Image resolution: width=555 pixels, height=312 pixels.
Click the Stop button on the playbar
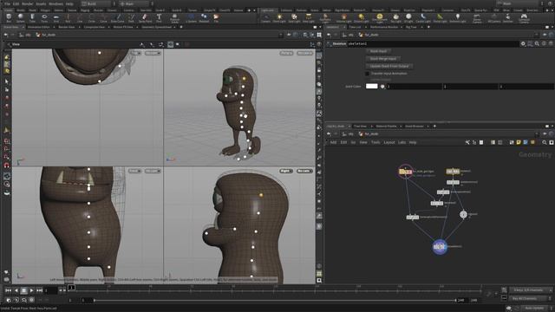tap(23, 290)
